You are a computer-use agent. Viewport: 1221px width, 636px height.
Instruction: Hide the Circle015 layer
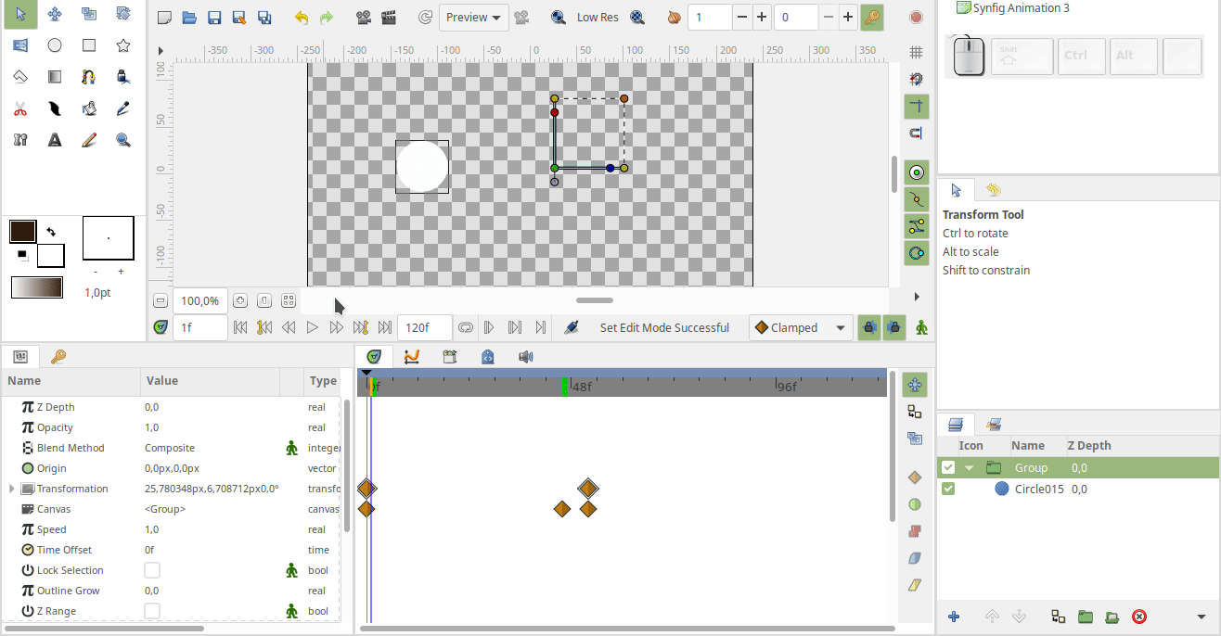coord(947,489)
